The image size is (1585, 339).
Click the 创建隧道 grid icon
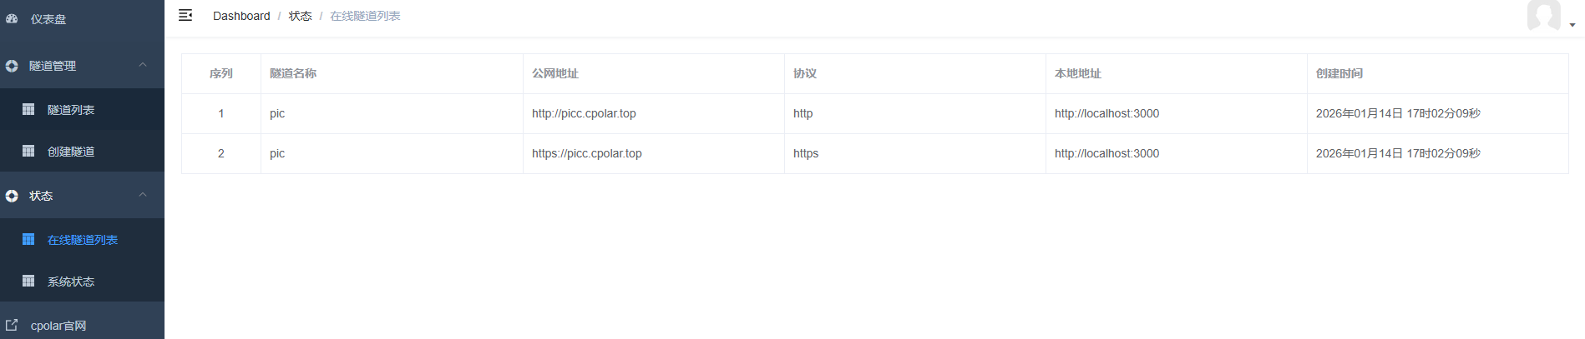point(28,151)
